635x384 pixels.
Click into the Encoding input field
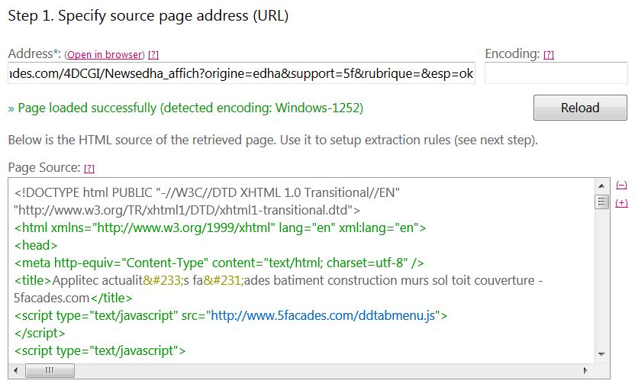point(556,73)
